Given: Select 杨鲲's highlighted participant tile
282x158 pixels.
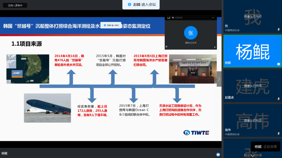Looking at the screenshot, I should coord(252,51).
